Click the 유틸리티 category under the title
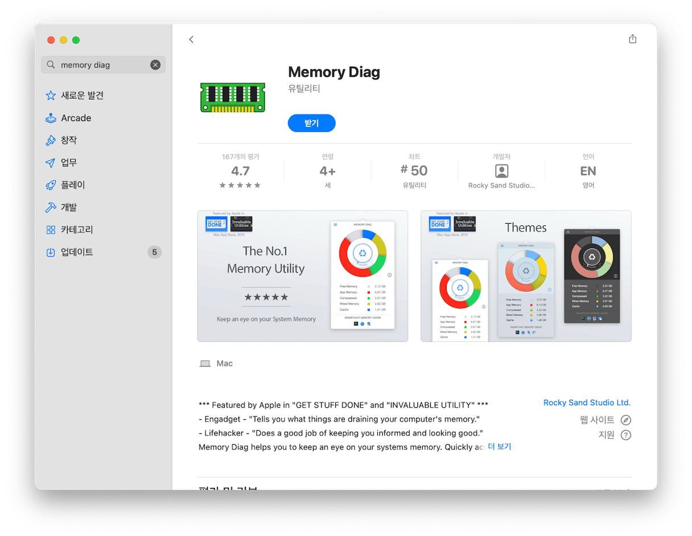 click(304, 89)
